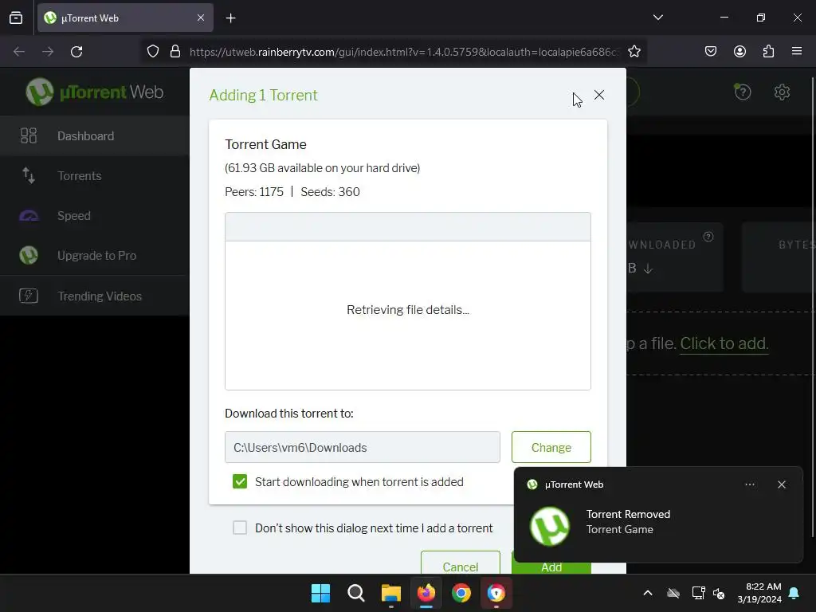Go back in Firefox

coord(19,52)
